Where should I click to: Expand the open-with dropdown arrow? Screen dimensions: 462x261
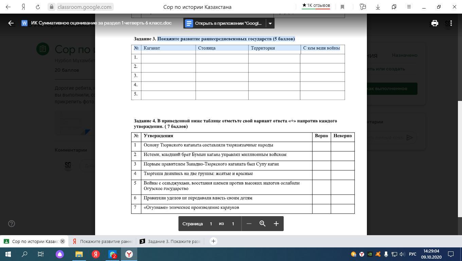[270, 23]
